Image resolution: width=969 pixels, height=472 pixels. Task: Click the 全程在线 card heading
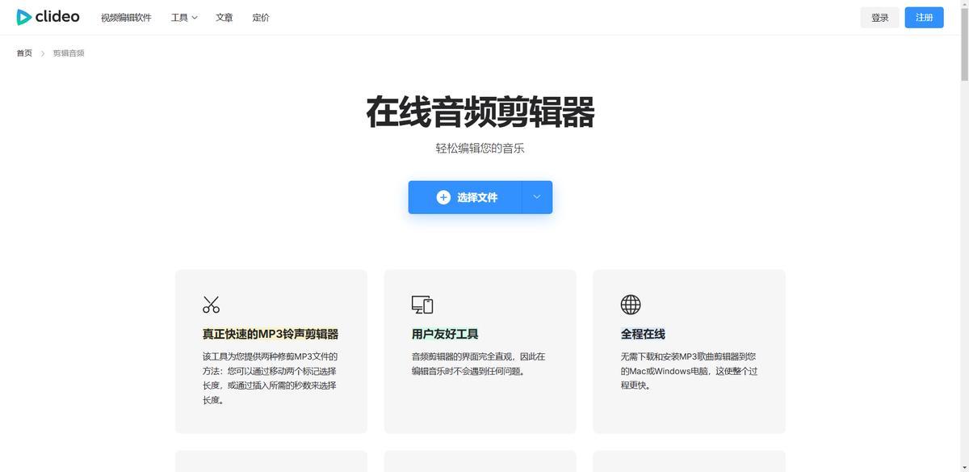(643, 334)
